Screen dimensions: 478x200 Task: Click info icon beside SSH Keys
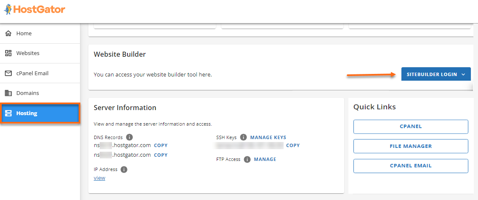click(243, 137)
